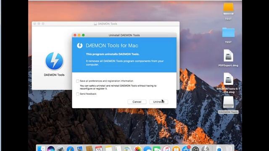269x151 pixels.
Task: Click the Uninstall DAEMON Tools title bar text
Action: tap(124, 35)
